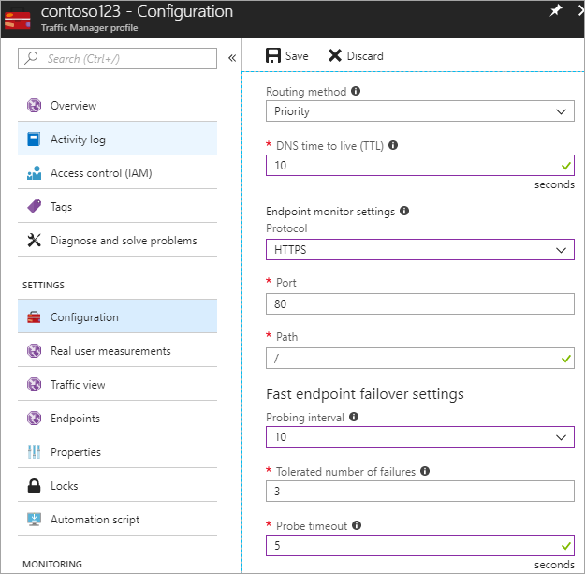Show info tooltip for Probing interval

pyautogui.click(x=354, y=417)
